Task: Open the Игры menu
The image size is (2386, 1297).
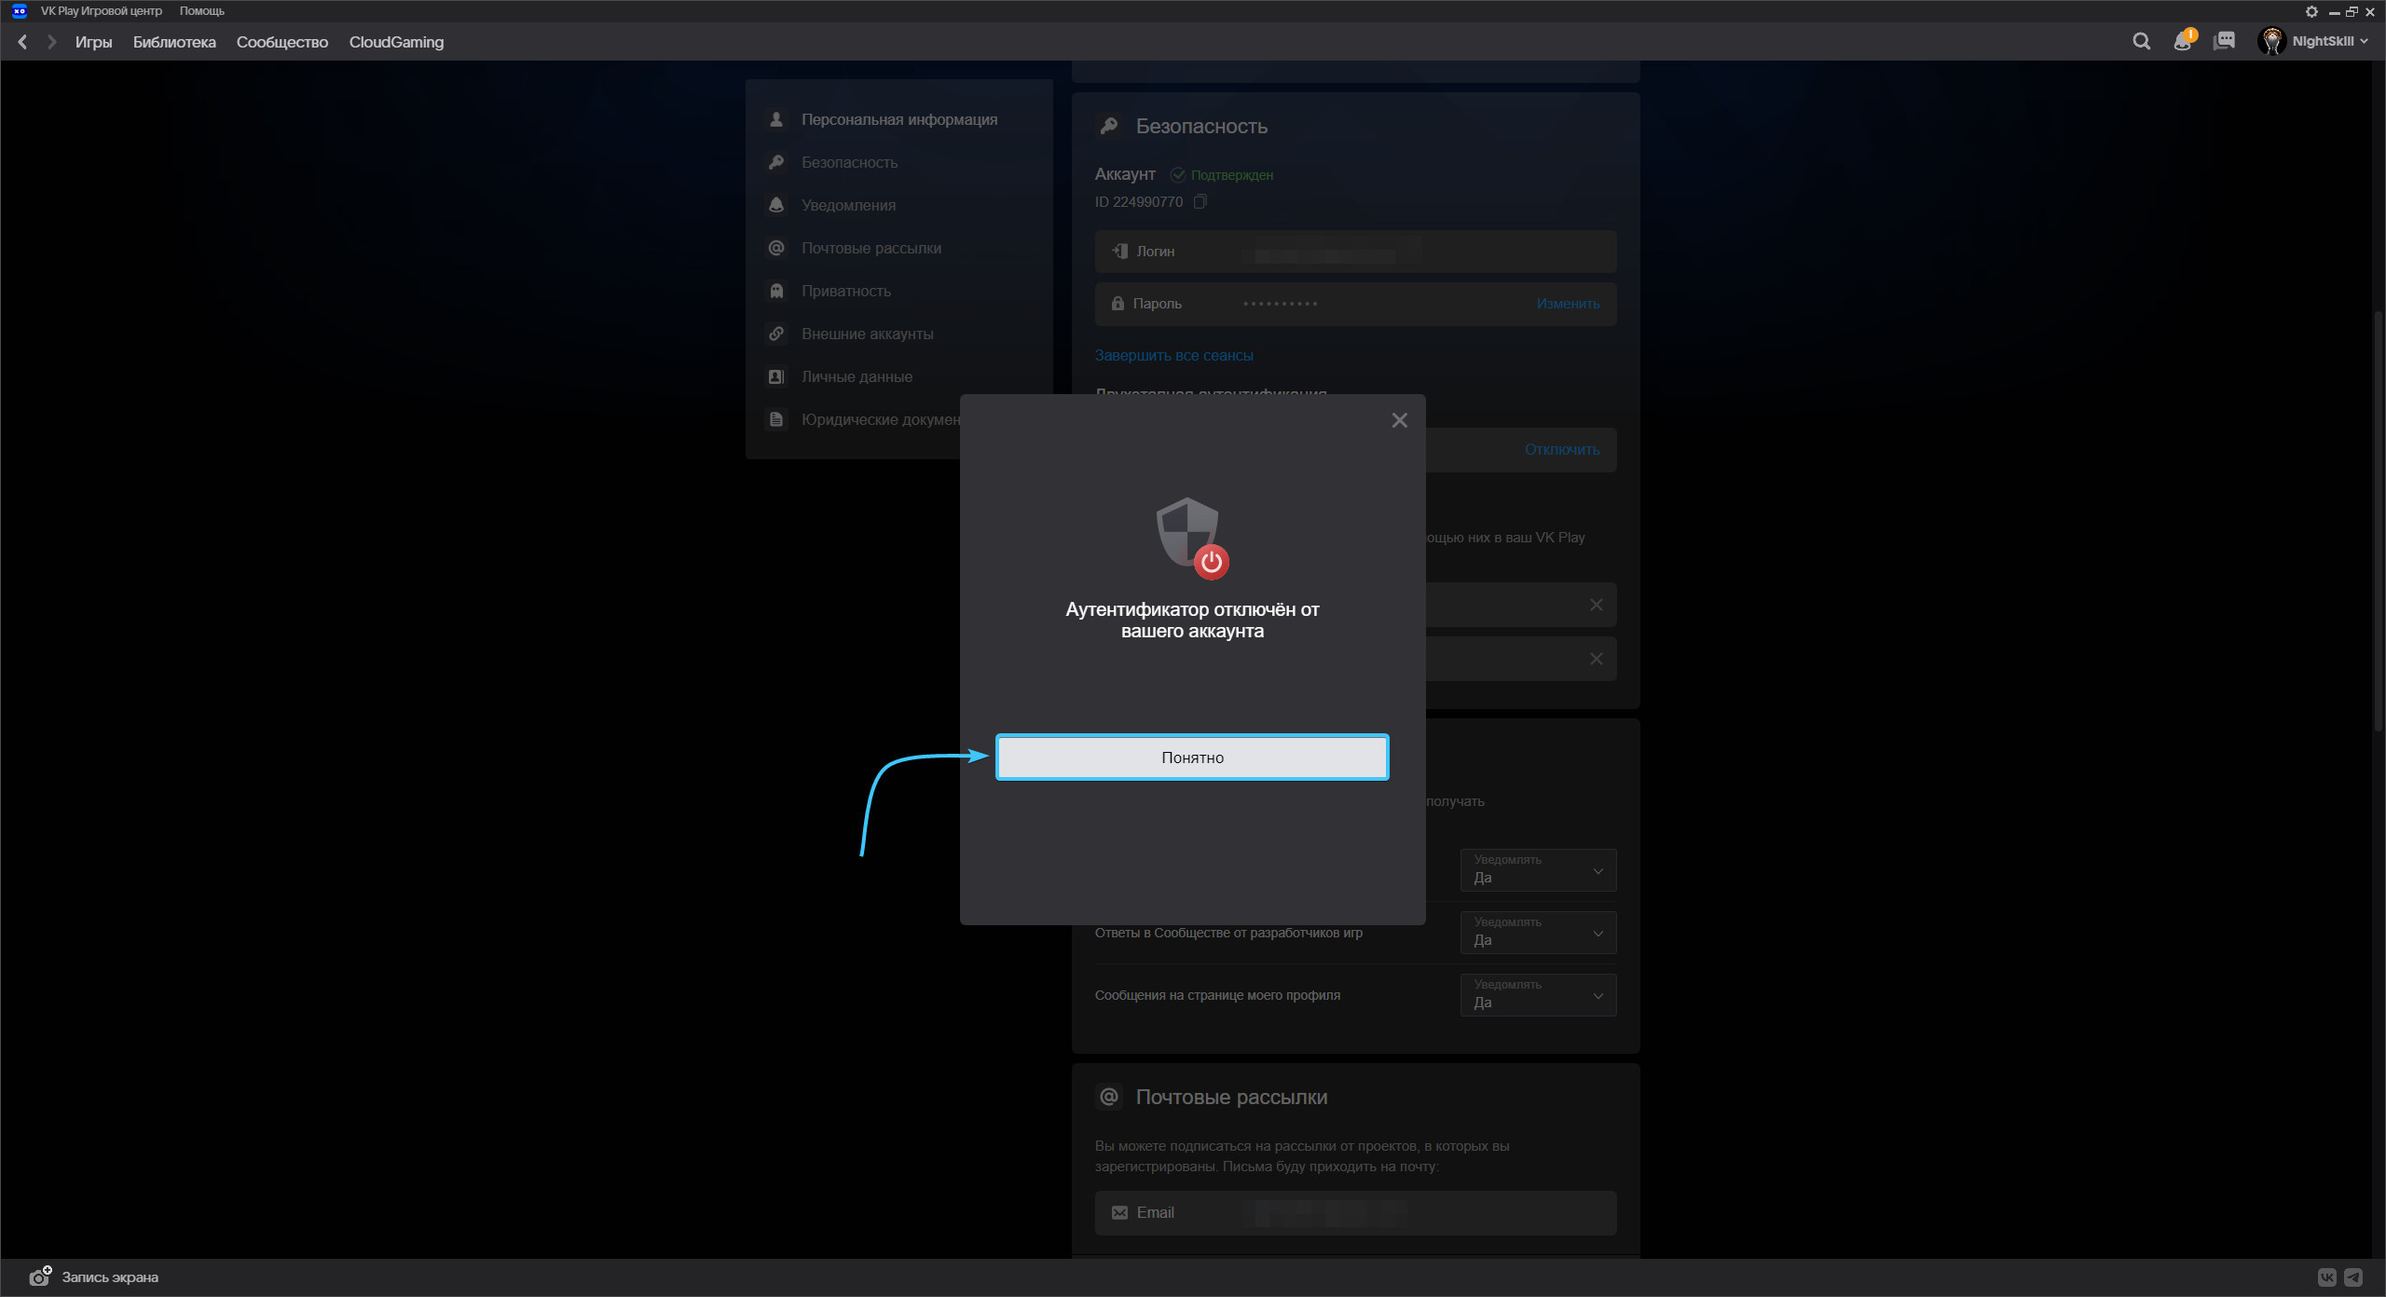Action: tap(93, 42)
